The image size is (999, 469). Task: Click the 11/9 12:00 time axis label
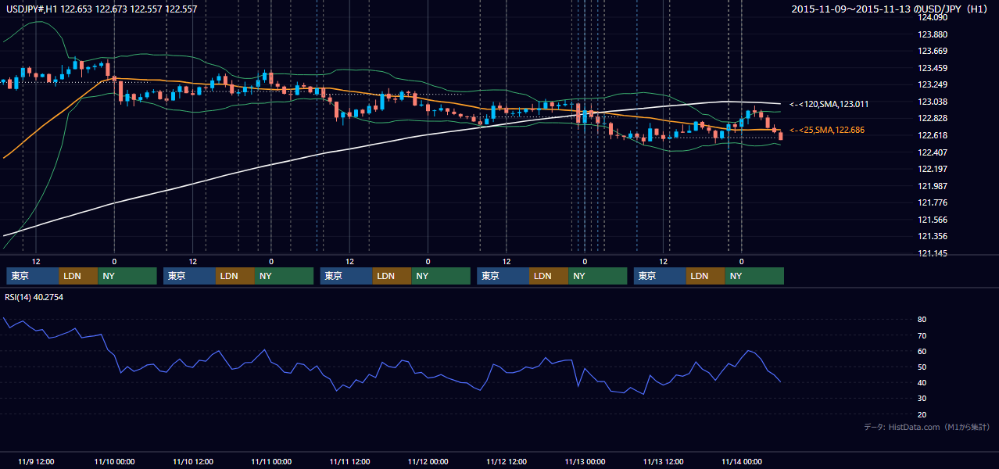(x=36, y=461)
